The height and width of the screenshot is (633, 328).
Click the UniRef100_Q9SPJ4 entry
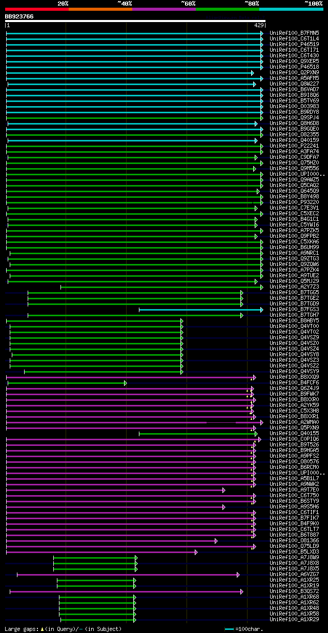294,117
